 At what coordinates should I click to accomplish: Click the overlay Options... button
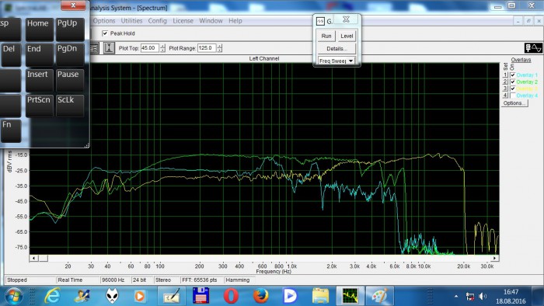point(514,103)
